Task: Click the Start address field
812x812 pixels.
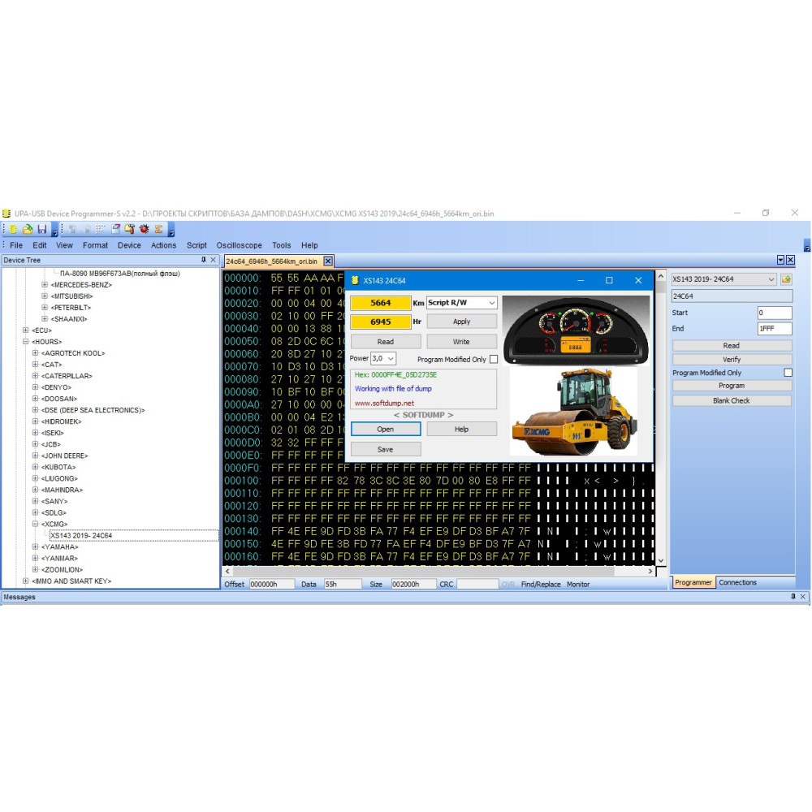Action: pos(774,313)
